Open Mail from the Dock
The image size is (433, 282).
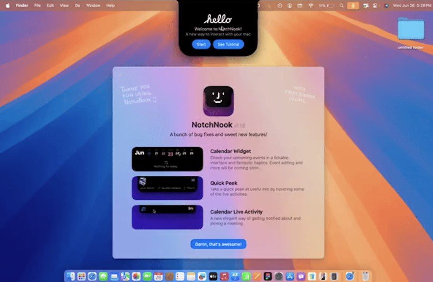[x=114, y=276]
